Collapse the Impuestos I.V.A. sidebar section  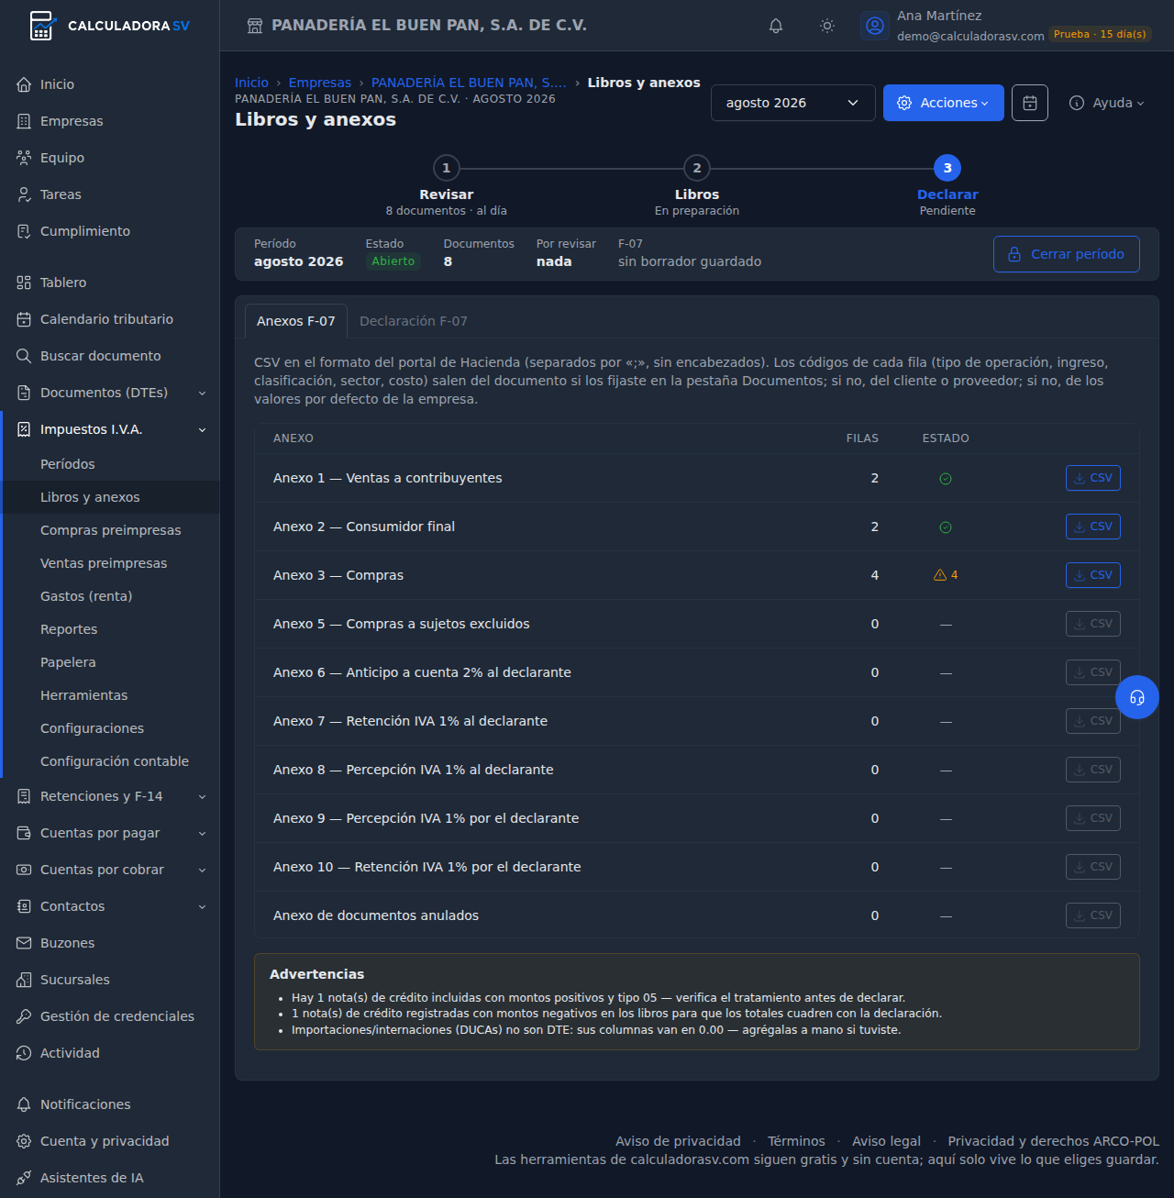coord(110,429)
